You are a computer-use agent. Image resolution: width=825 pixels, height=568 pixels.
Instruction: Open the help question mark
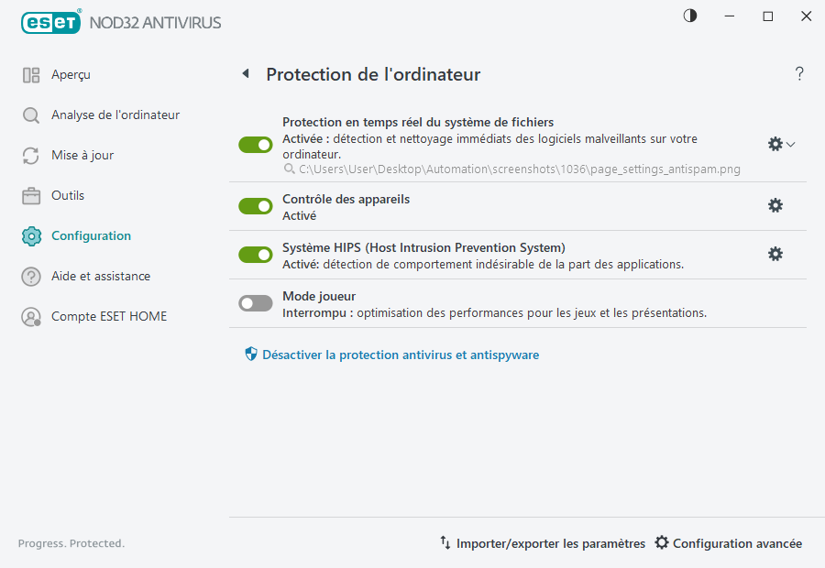(798, 73)
